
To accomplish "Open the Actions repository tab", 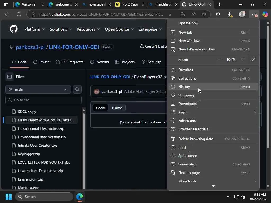I will tap(99, 62).
